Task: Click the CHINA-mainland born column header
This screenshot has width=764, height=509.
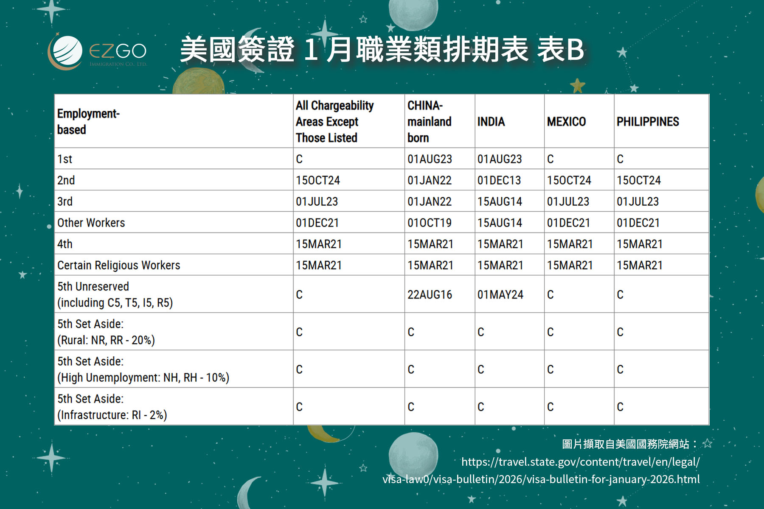Action: (x=429, y=121)
